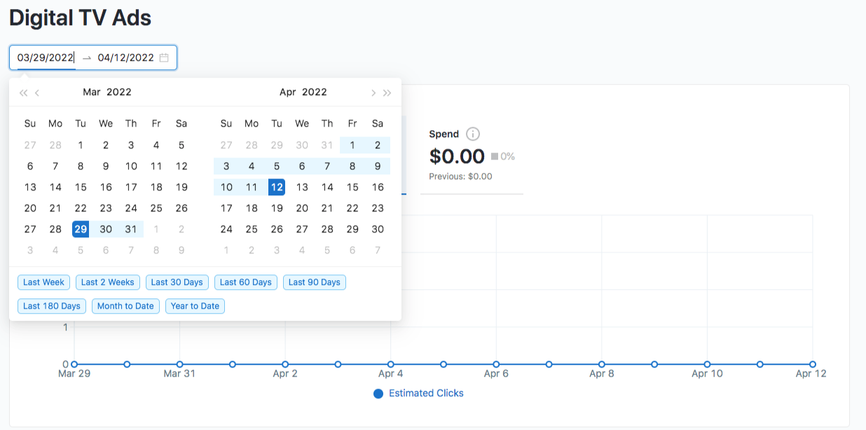Apply the Last 90 Days preset
This screenshot has height=430, width=866.
coord(315,282)
